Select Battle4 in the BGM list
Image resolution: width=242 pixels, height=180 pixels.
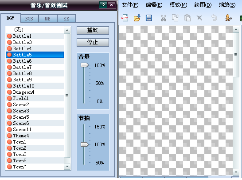point(35,48)
